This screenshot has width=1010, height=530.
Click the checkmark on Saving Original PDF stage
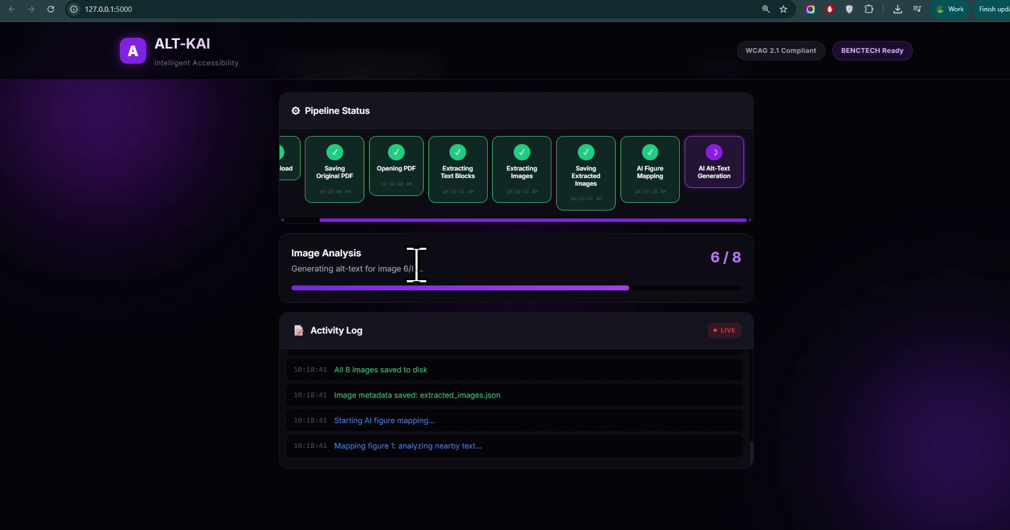(334, 152)
